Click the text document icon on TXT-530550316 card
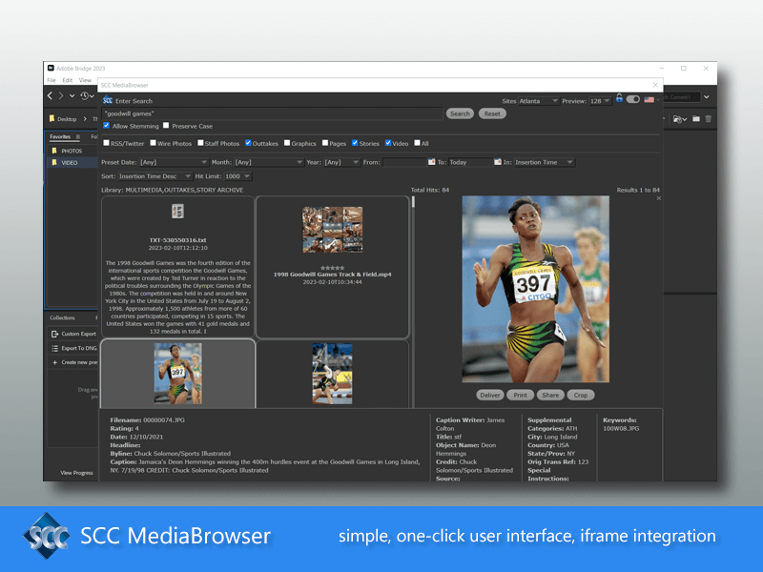 pyautogui.click(x=177, y=211)
